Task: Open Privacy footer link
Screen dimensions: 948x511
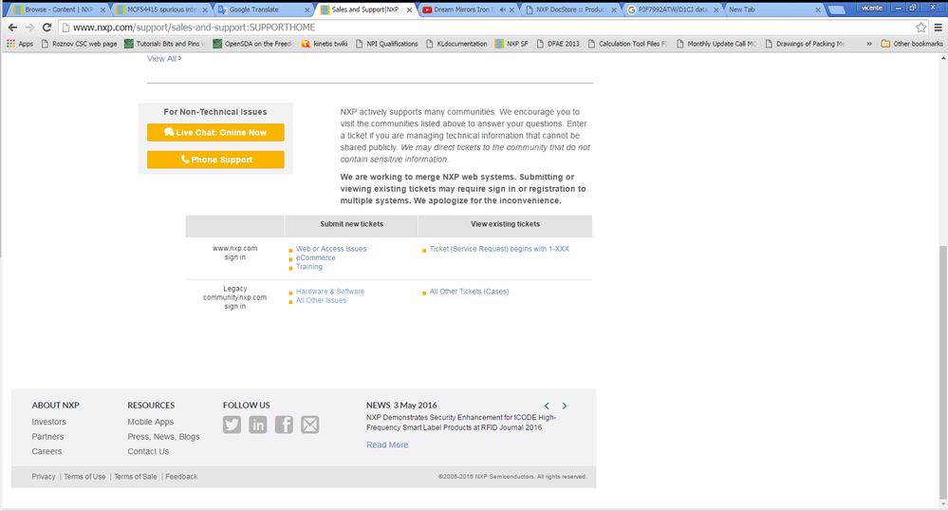Action: (x=44, y=477)
